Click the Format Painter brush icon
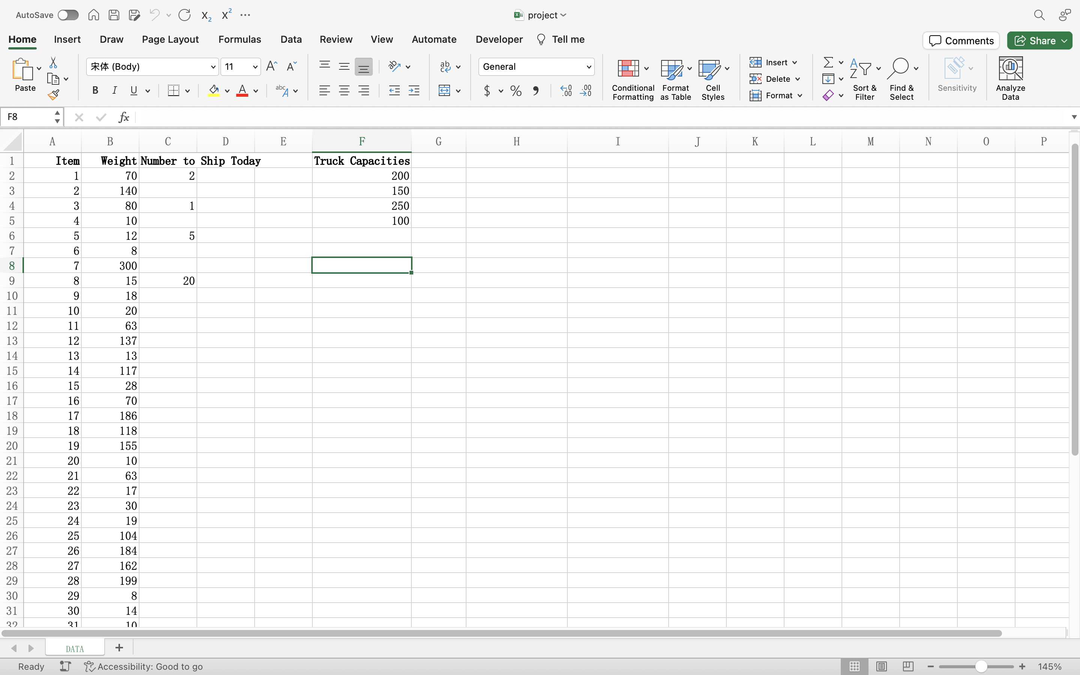 click(54, 94)
